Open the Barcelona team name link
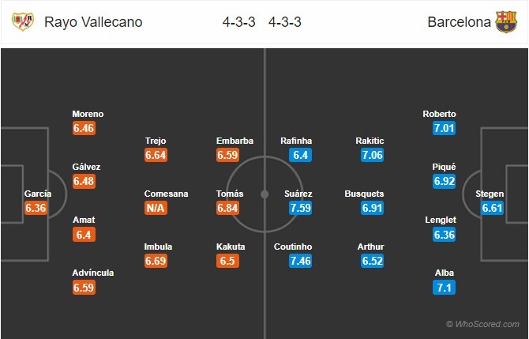 (x=459, y=22)
